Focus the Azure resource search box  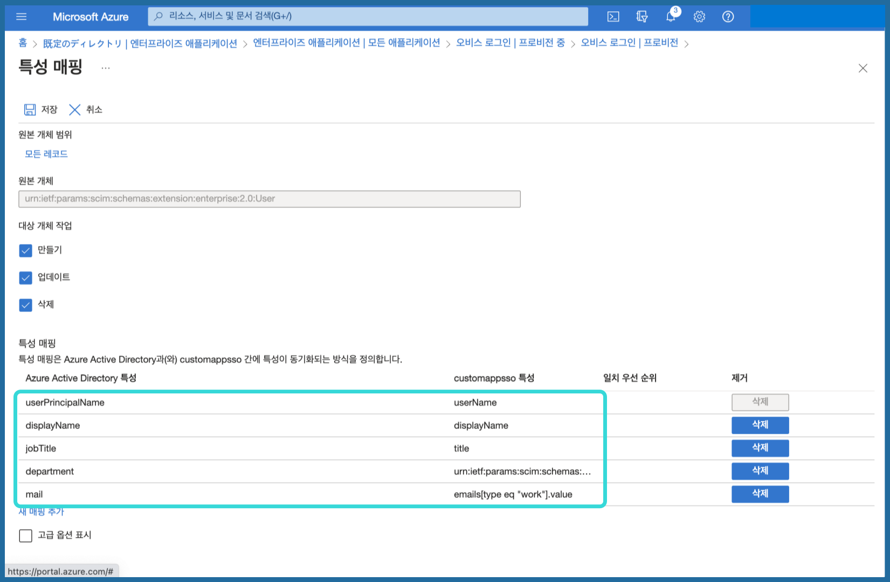368,16
